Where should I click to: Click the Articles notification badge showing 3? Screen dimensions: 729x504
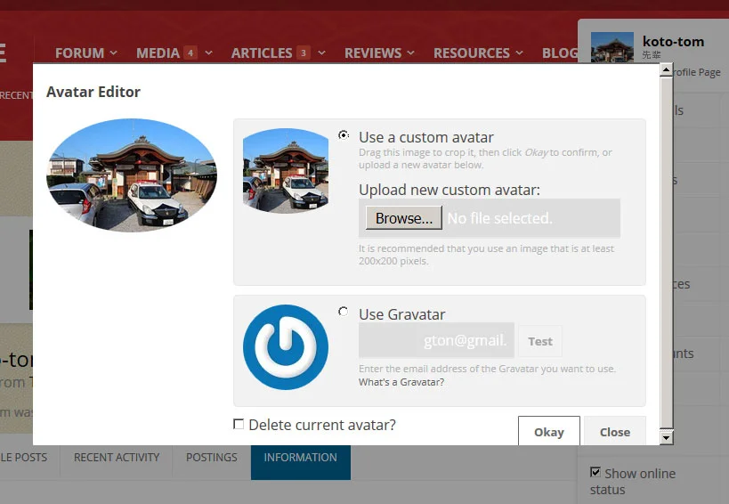click(304, 53)
